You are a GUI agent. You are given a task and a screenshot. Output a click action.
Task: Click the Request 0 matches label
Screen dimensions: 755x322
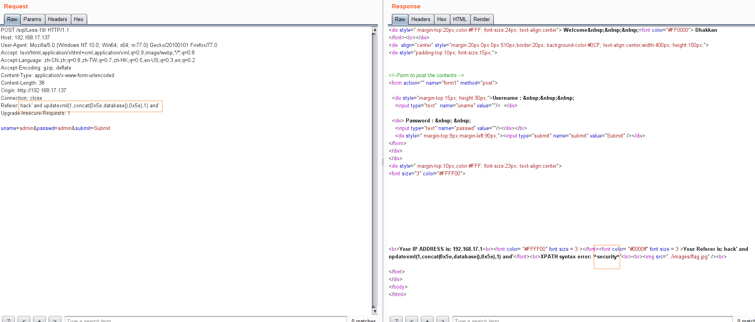364,320
